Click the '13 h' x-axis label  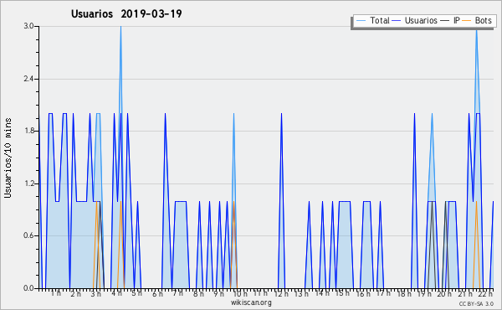(x=301, y=294)
